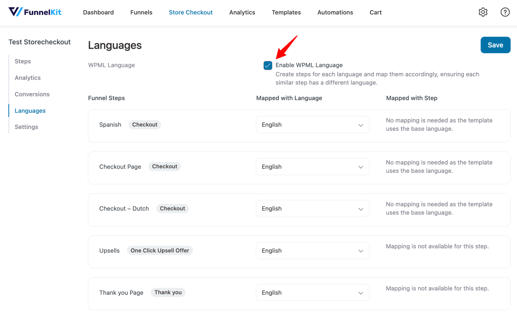This screenshot has width=517, height=320.
Task: Select Store Checkout in top navigation
Action: click(x=191, y=12)
